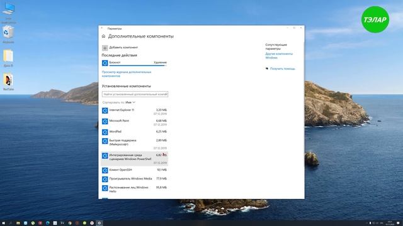The height and width of the screenshot is (226, 403).
Task: Select Распознавание лиц Windows Hello text
Action: pyautogui.click(x=128, y=190)
